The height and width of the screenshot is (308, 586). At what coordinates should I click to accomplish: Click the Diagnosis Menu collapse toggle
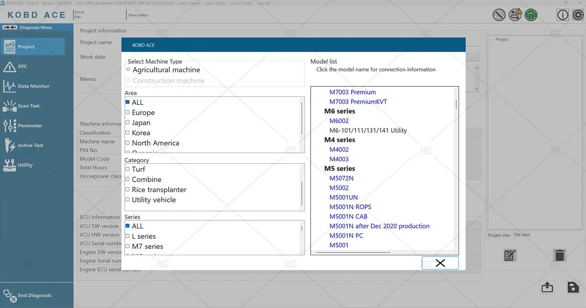click(x=9, y=27)
